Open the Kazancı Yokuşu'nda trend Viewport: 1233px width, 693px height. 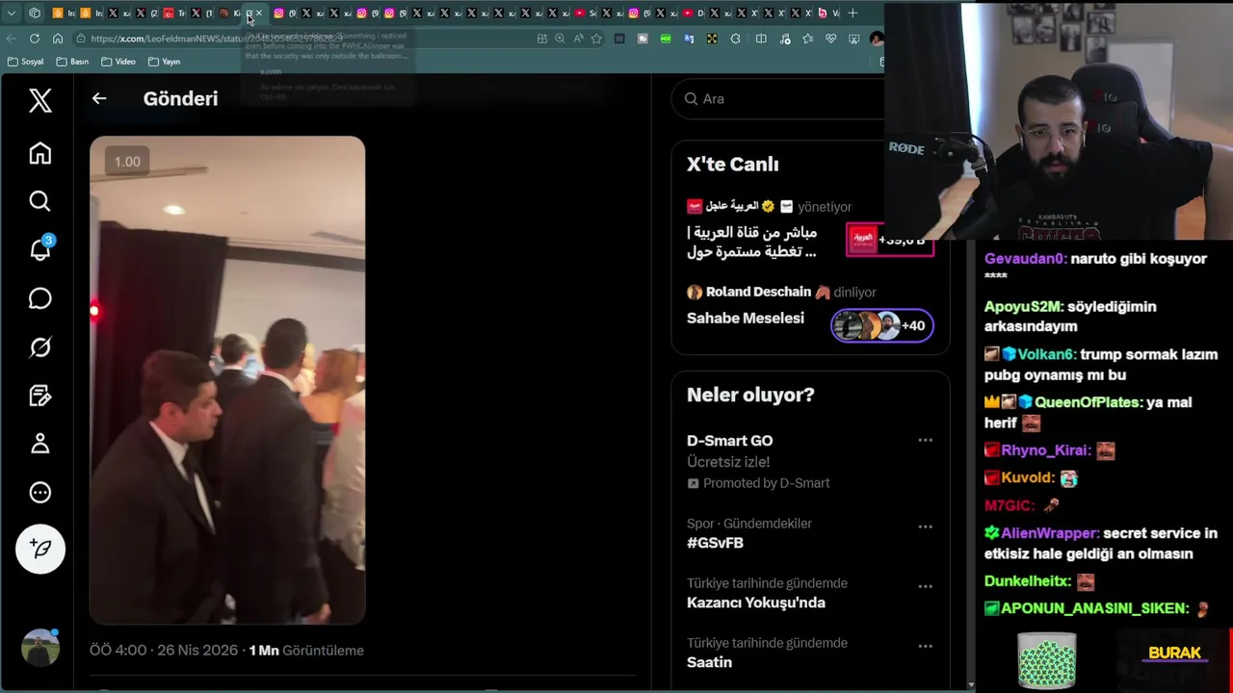pyautogui.click(x=756, y=603)
